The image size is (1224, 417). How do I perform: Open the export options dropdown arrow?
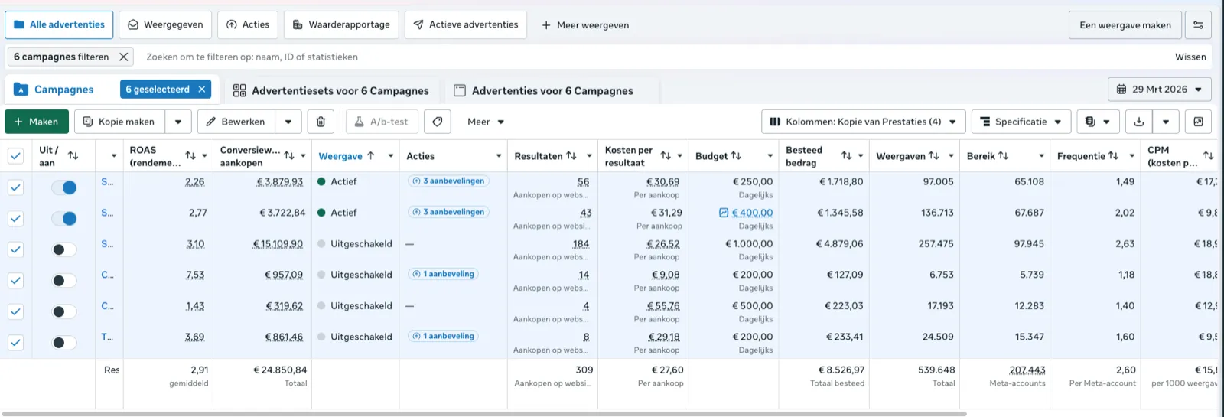(1165, 122)
